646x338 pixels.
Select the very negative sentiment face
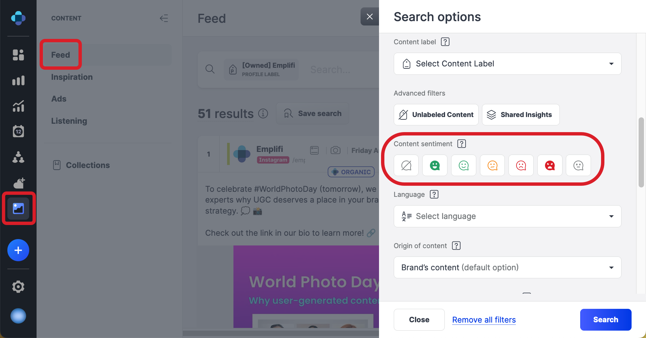[550, 165]
